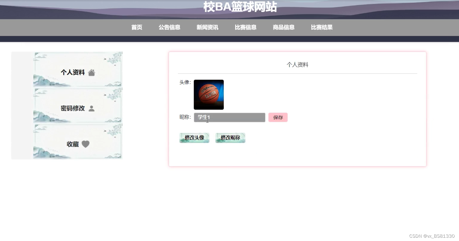Open the 收藏 sidebar entry

coord(77,142)
